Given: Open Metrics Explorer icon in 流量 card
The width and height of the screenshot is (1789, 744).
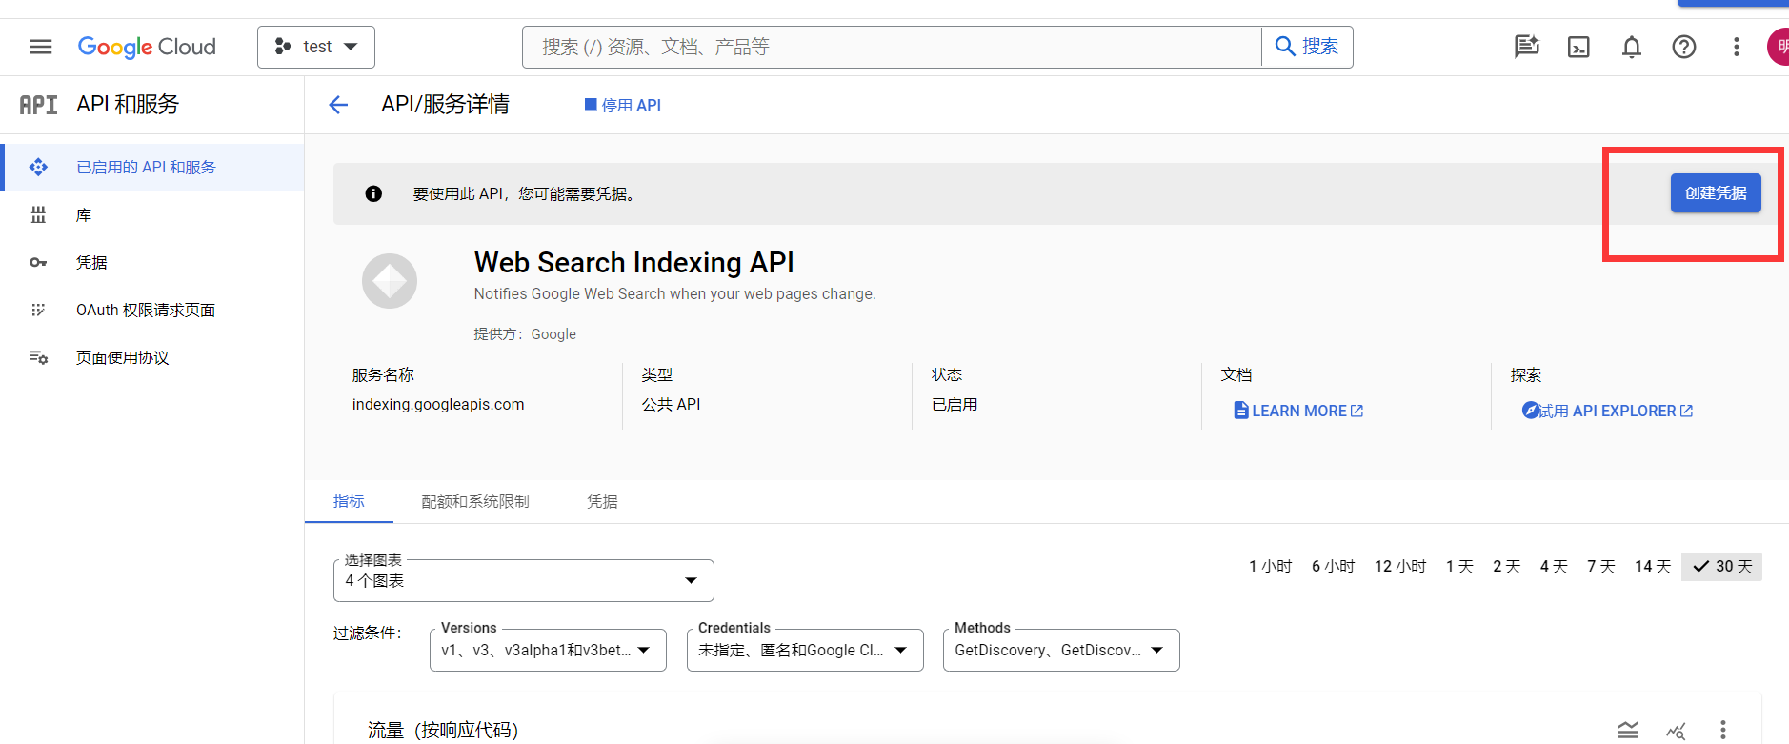Looking at the screenshot, I should pyautogui.click(x=1676, y=731).
